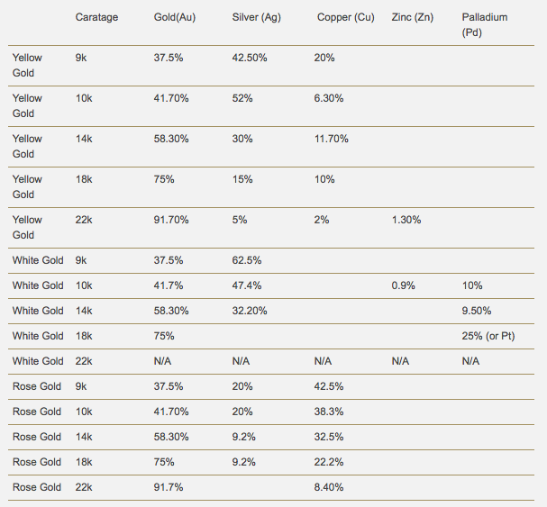The image size is (547, 507).
Task: Click the White Gold 22k row label
Action: [38, 361]
